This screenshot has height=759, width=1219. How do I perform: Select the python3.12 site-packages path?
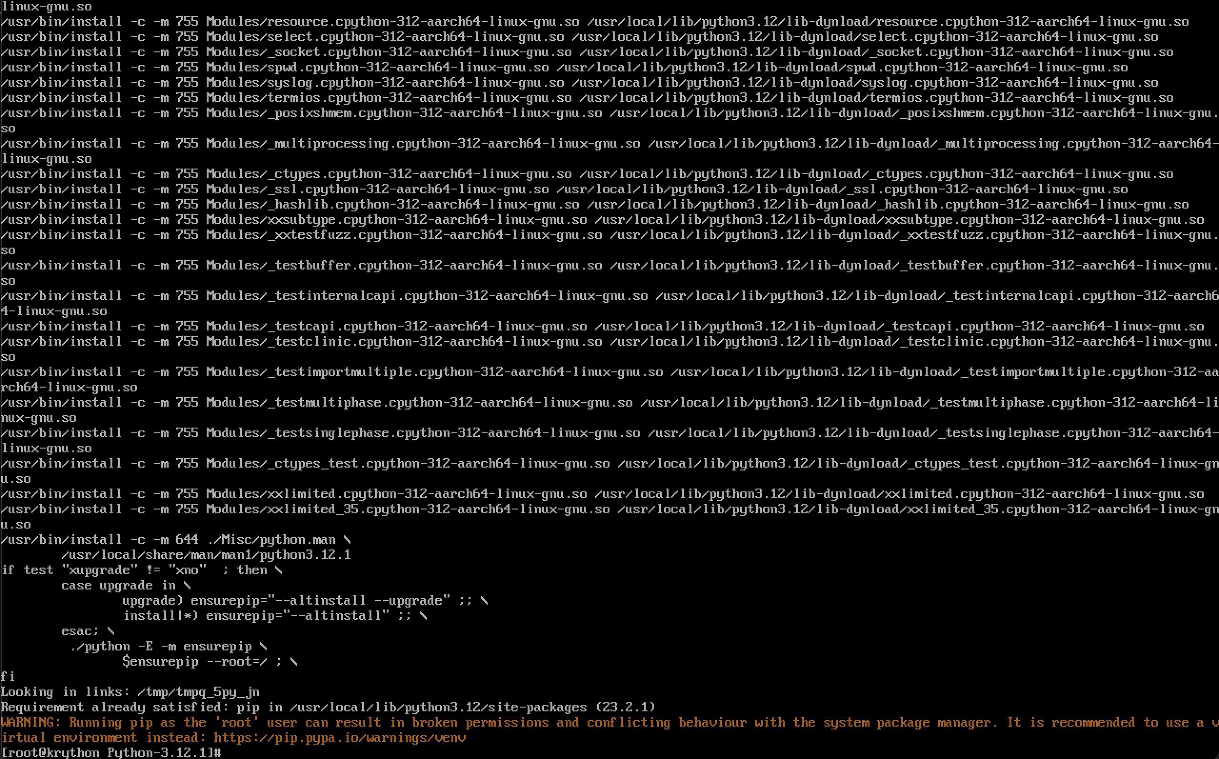(x=429, y=707)
